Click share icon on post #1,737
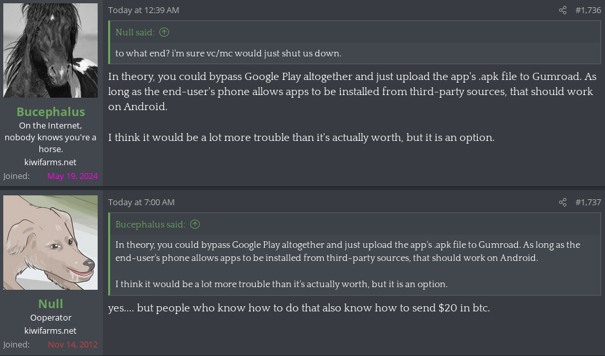This screenshot has height=356, width=605. pyautogui.click(x=562, y=203)
